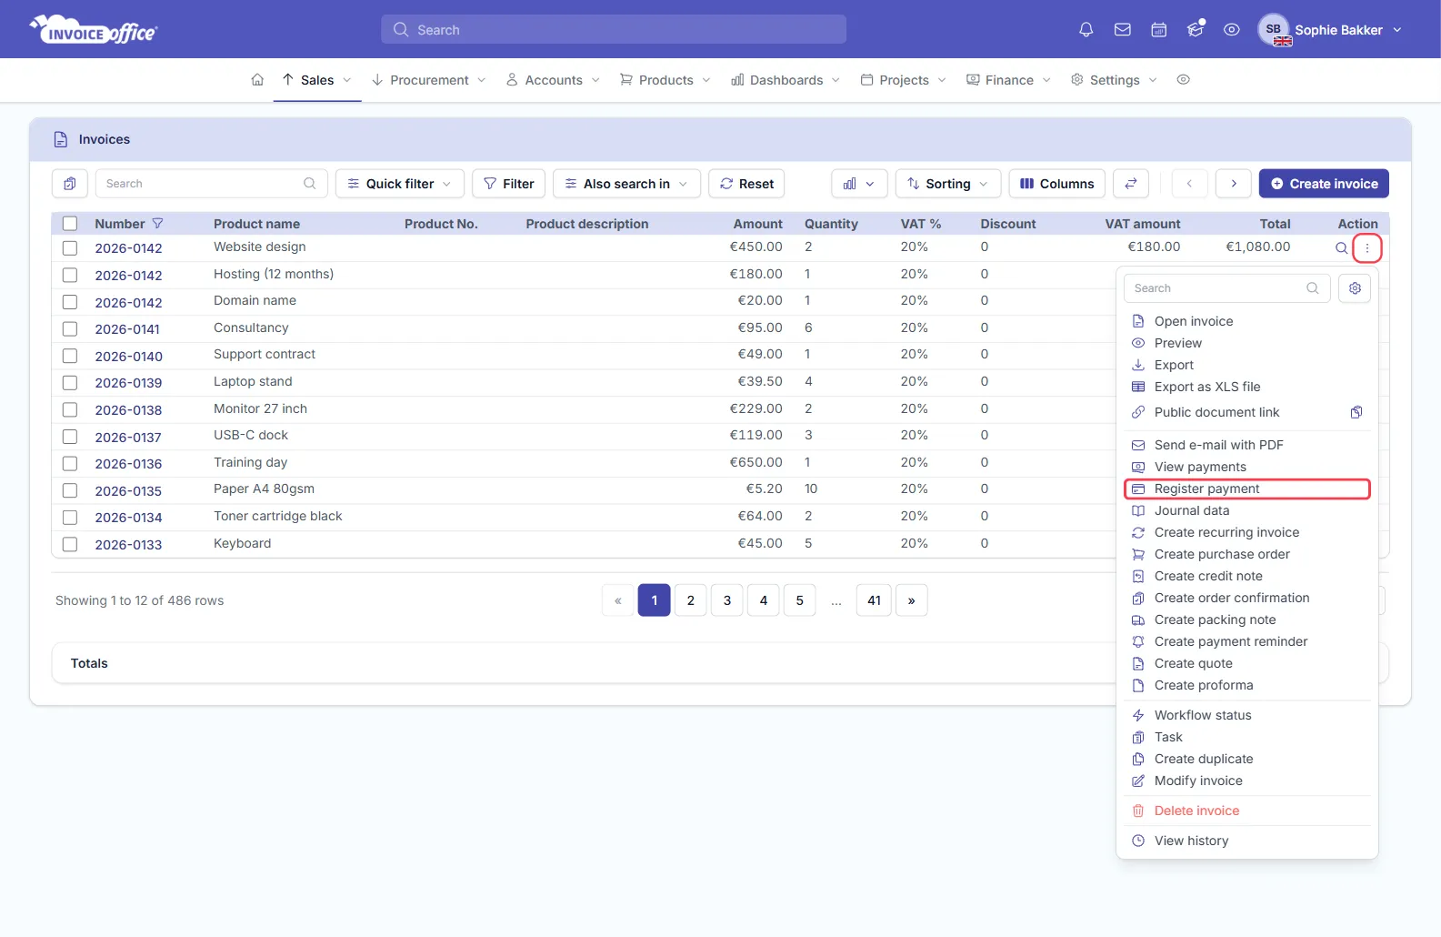Open the chart view dropdown icon
This screenshot has width=1441, height=937.
859,184
